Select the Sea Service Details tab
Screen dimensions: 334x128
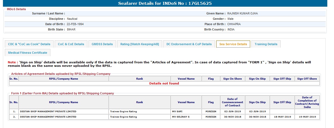233,44
